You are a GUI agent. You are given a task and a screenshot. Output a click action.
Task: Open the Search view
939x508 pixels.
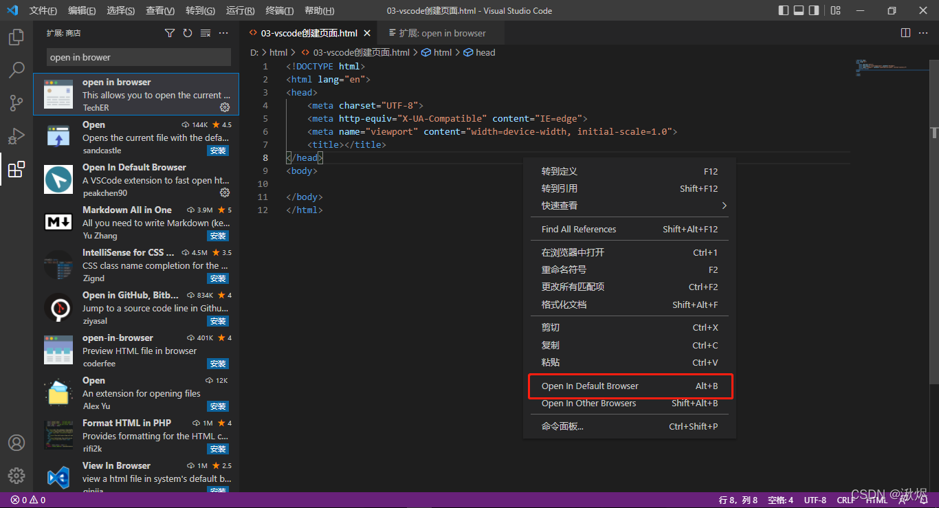click(x=16, y=69)
